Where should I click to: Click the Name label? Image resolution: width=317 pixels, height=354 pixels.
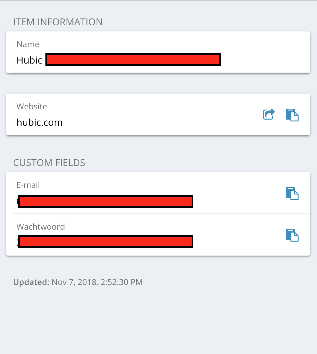point(28,44)
